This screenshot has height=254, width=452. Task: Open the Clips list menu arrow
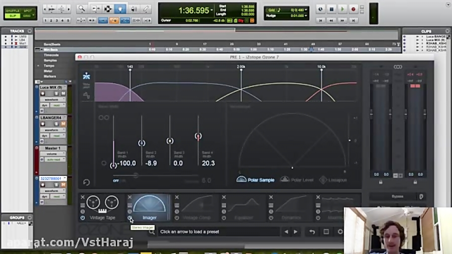447,31
